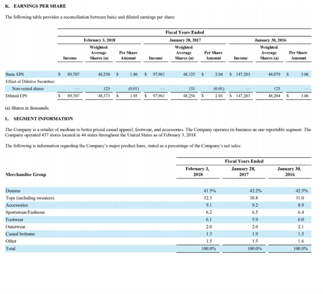Click Casual bottoms value 1.9

[255, 234]
